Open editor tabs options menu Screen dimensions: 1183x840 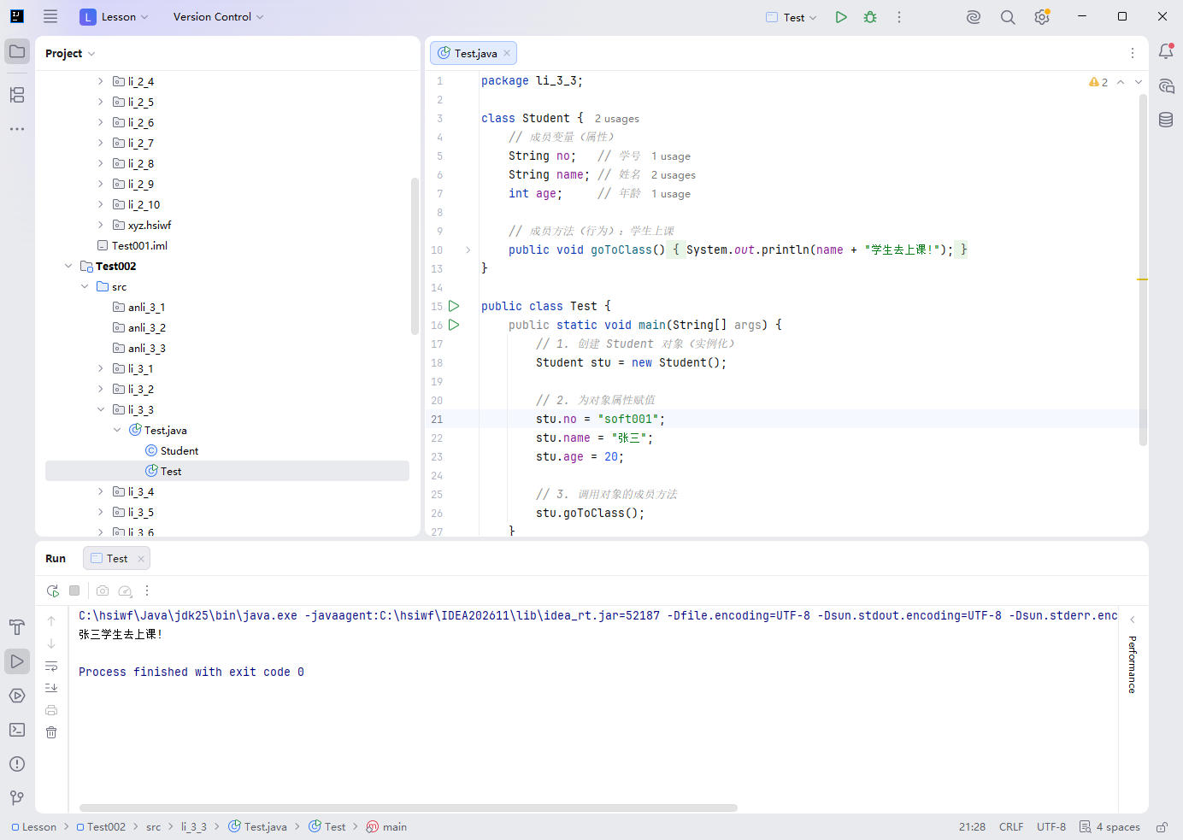coord(1133,53)
